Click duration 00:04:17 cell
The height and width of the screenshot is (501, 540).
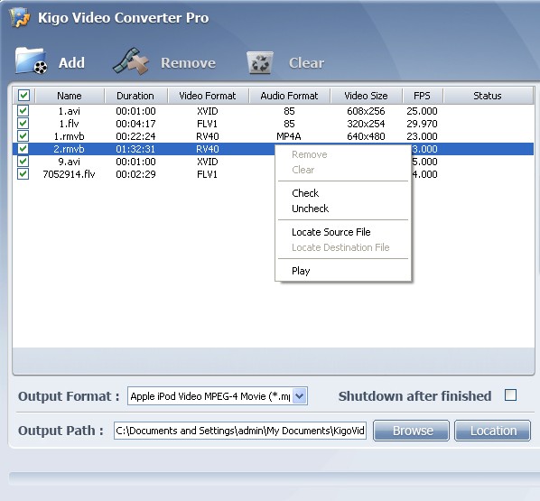pos(135,124)
